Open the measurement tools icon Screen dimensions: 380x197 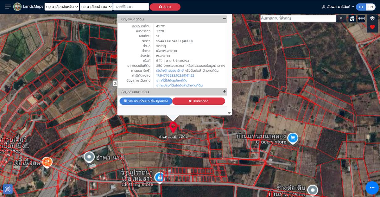(8, 189)
